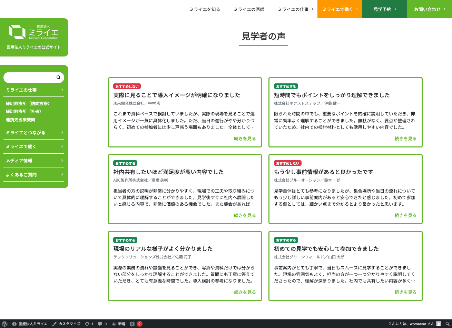452x328 pixels.
Task: Click the 見学予約 button in header
Action: (x=384, y=9)
